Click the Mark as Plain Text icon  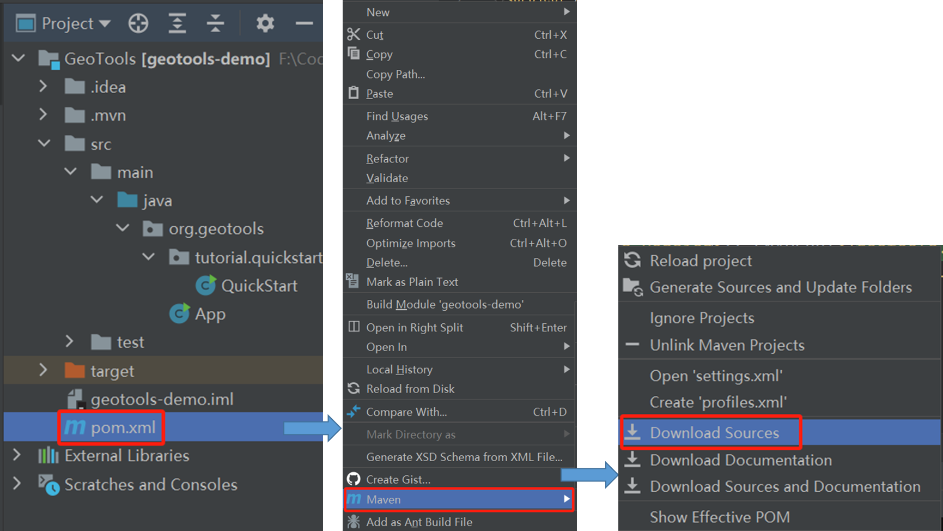(x=352, y=281)
